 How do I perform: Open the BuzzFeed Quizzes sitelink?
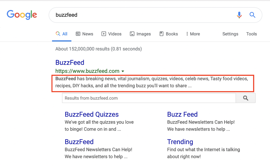click(x=91, y=115)
